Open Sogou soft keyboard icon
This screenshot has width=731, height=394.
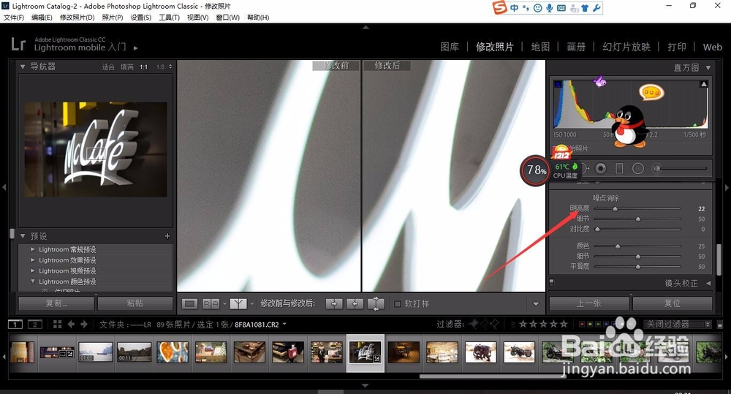(561, 8)
